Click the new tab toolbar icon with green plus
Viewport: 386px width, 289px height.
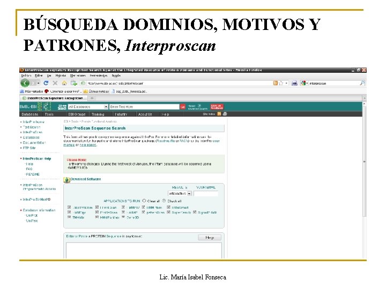pyautogui.click(x=73, y=83)
